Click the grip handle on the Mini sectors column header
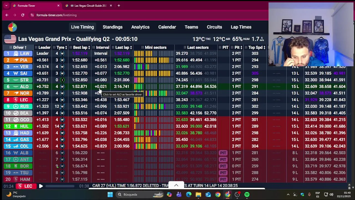355x200 pixels. [x=143, y=47]
